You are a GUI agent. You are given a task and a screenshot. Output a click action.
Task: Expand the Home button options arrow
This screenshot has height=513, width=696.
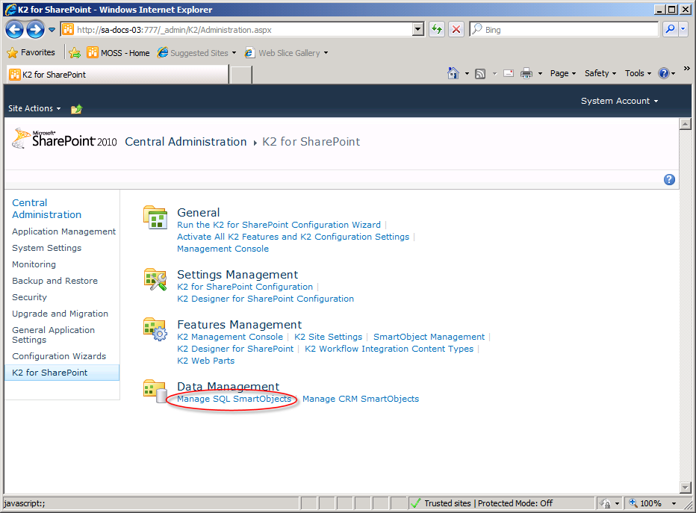tap(467, 74)
